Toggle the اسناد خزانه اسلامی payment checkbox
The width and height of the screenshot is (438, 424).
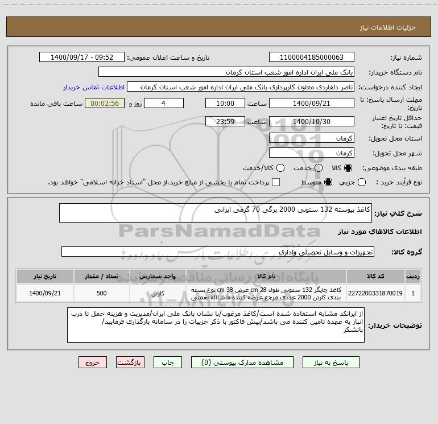pyautogui.click(x=276, y=182)
